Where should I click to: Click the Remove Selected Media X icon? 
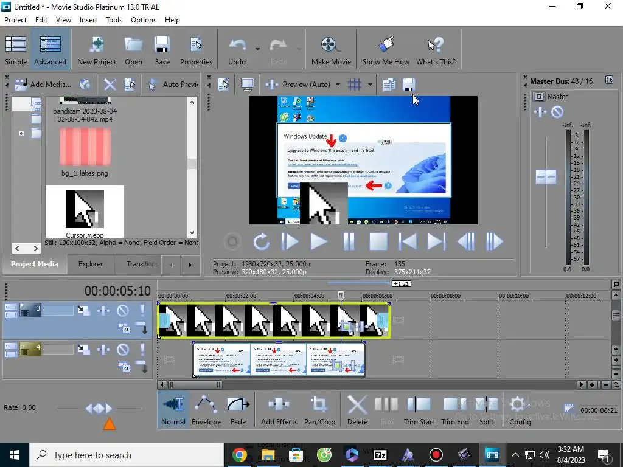click(110, 84)
